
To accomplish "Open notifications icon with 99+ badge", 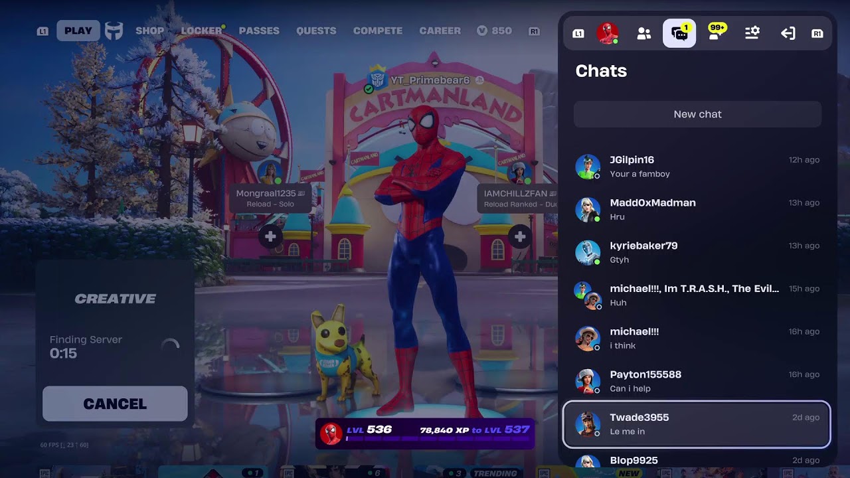I will tap(715, 32).
